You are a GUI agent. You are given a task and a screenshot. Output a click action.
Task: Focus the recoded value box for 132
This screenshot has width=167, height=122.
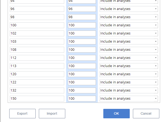click(82, 90)
